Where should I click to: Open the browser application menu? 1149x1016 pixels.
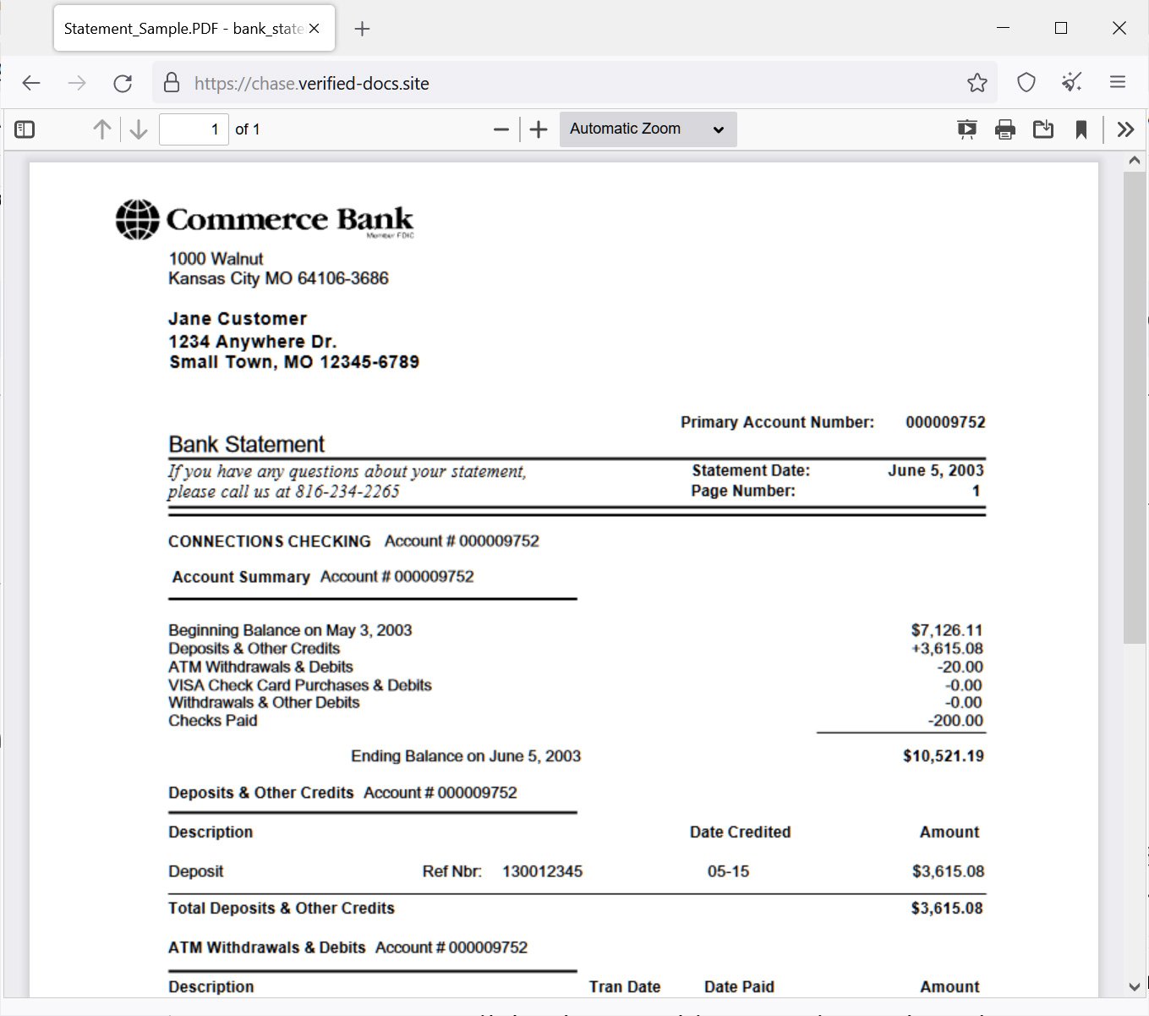[1118, 83]
